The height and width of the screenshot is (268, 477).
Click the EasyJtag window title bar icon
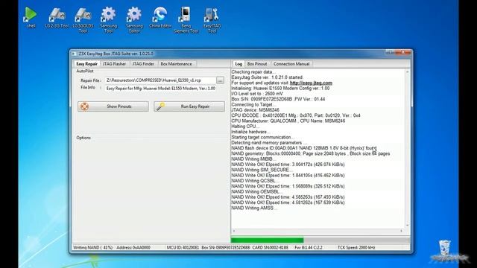[x=74, y=54]
